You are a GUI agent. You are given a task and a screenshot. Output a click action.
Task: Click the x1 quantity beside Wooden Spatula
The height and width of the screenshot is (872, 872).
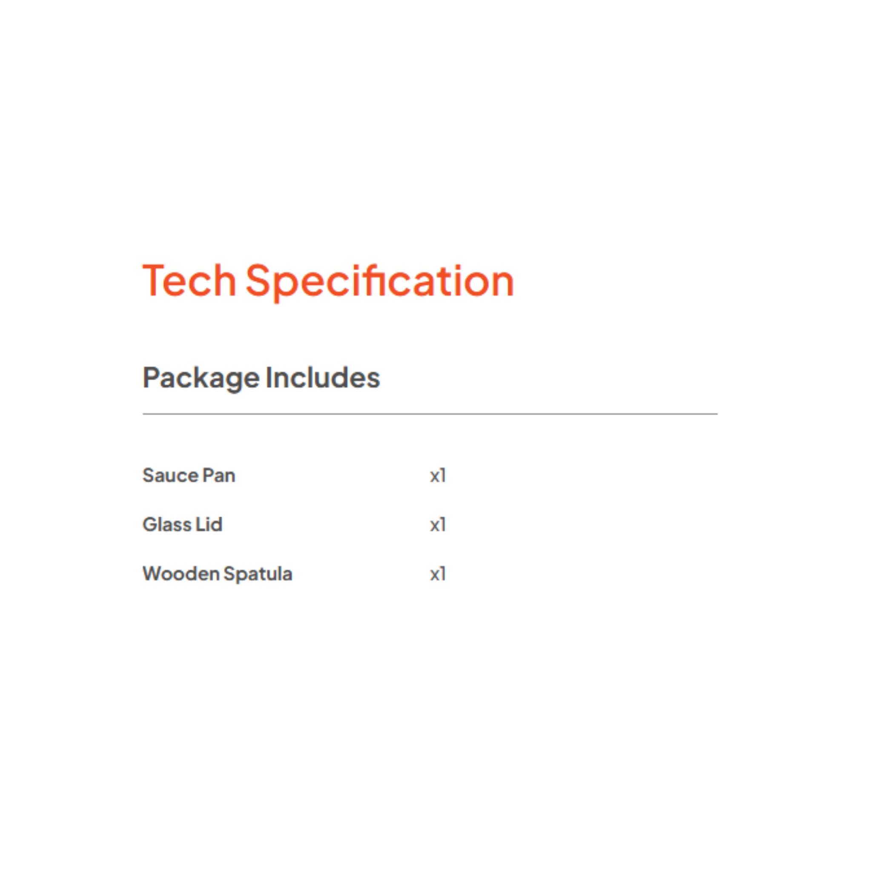click(x=437, y=574)
